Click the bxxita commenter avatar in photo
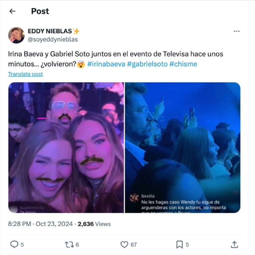Screen dimensions: 255x255 pyautogui.click(x=134, y=198)
